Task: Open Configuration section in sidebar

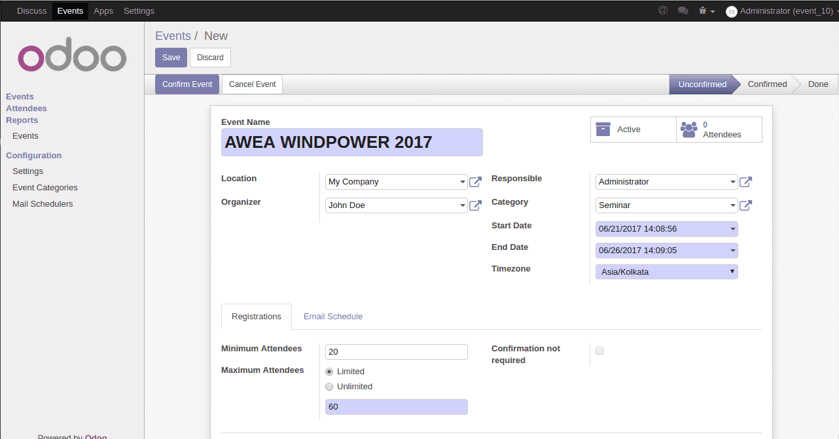Action: pyautogui.click(x=33, y=156)
